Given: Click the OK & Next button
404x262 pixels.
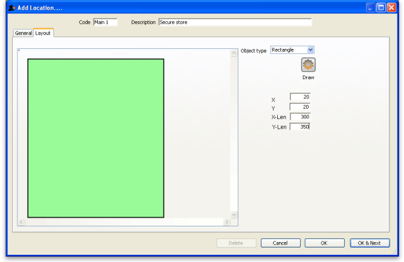Looking at the screenshot, I should coord(369,243).
